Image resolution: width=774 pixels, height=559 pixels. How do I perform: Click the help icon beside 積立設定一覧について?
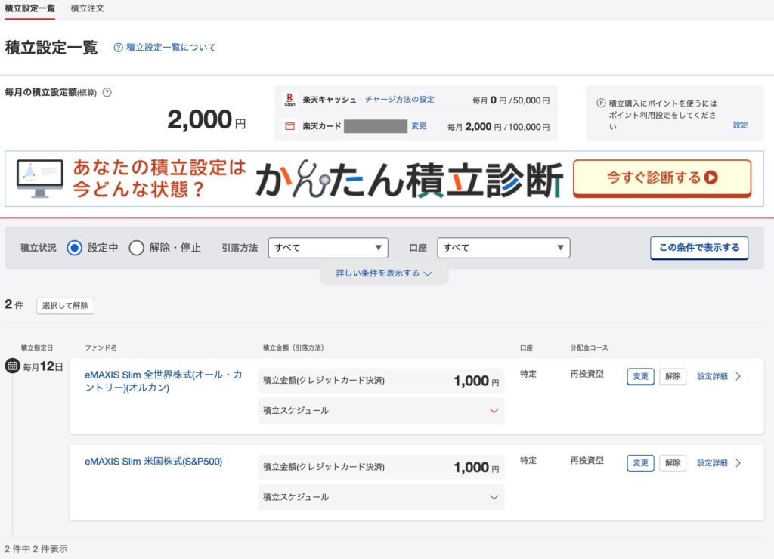(x=118, y=48)
